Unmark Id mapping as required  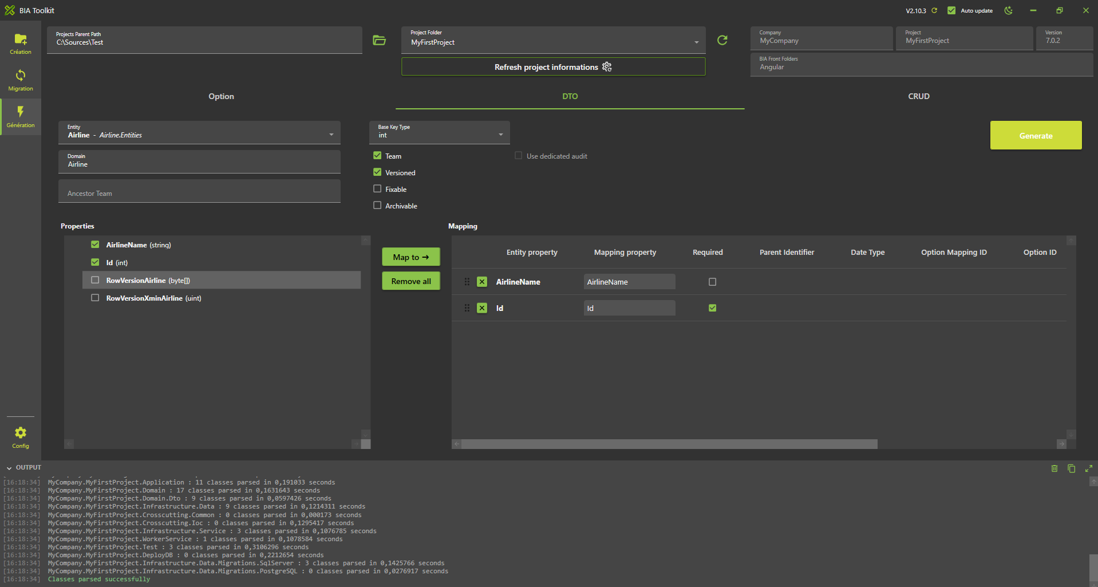tap(712, 308)
